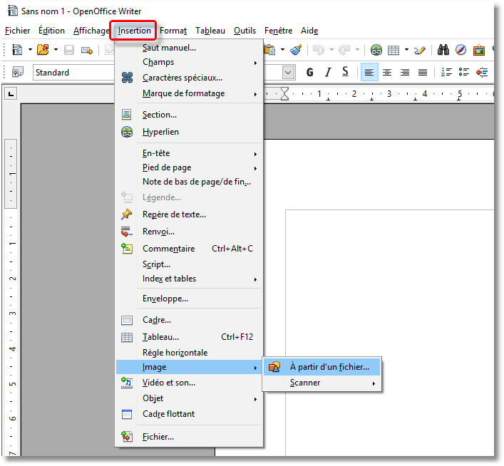Click the Undo arrow icon

(319, 50)
